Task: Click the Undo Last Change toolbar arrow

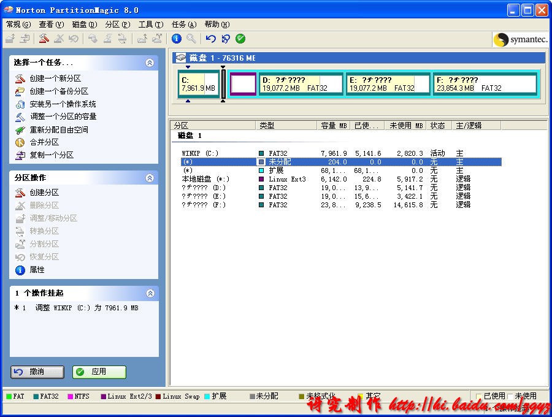Action: tap(210, 39)
